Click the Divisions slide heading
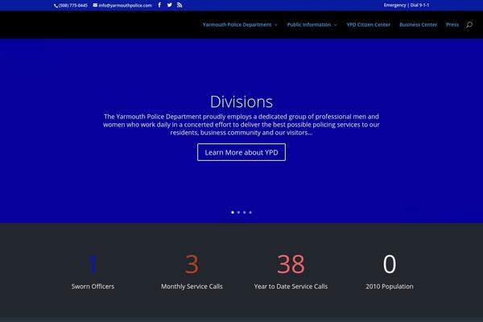The image size is (483, 322). pyautogui.click(x=242, y=101)
